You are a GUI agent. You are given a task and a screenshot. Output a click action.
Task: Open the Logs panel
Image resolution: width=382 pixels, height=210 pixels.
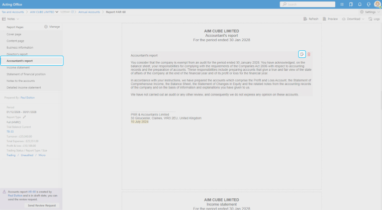(x=374, y=19)
